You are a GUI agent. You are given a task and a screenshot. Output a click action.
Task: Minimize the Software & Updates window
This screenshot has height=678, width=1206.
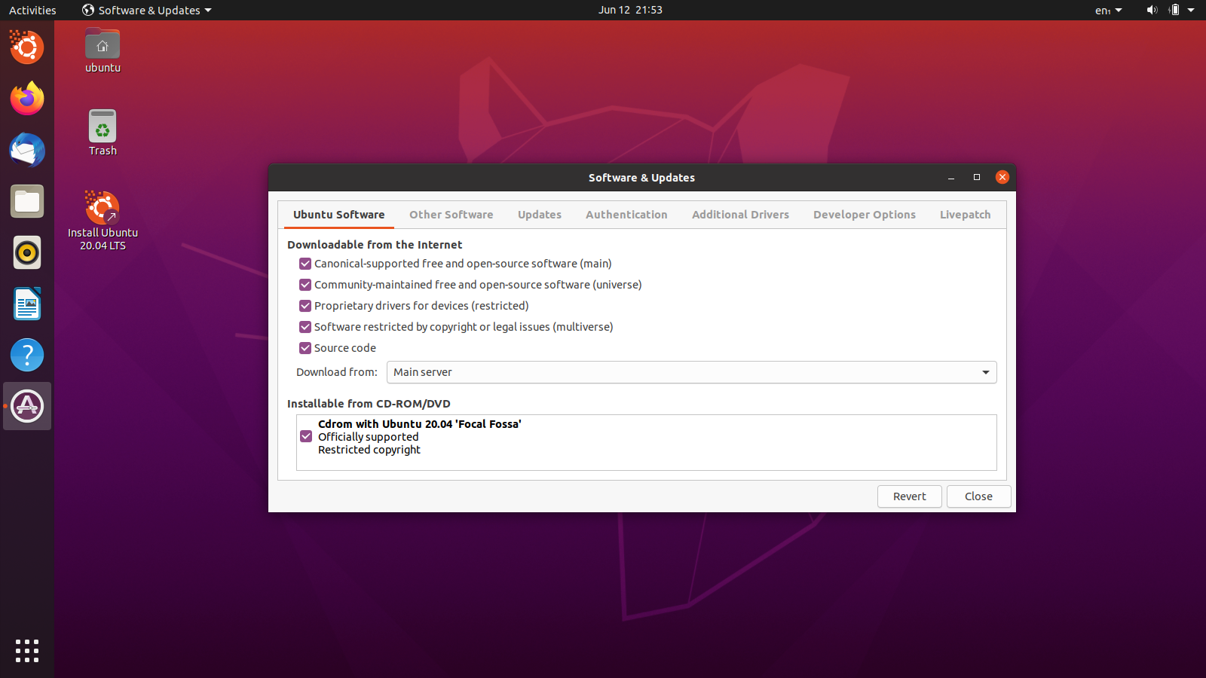[x=951, y=178]
